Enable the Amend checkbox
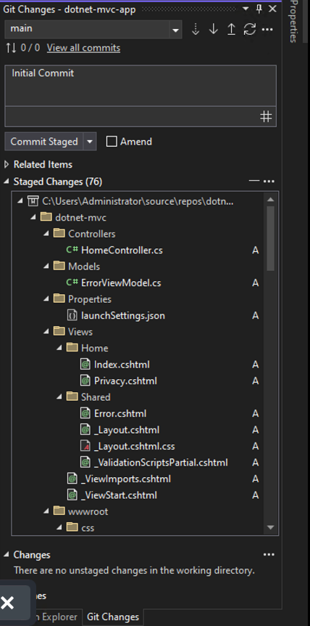 (112, 142)
